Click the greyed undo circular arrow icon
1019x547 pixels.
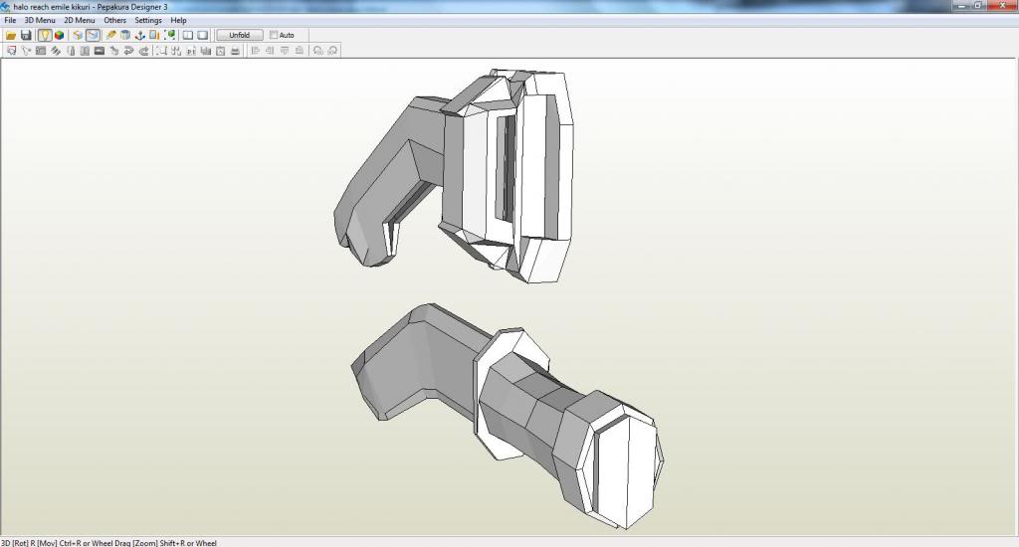coord(317,51)
